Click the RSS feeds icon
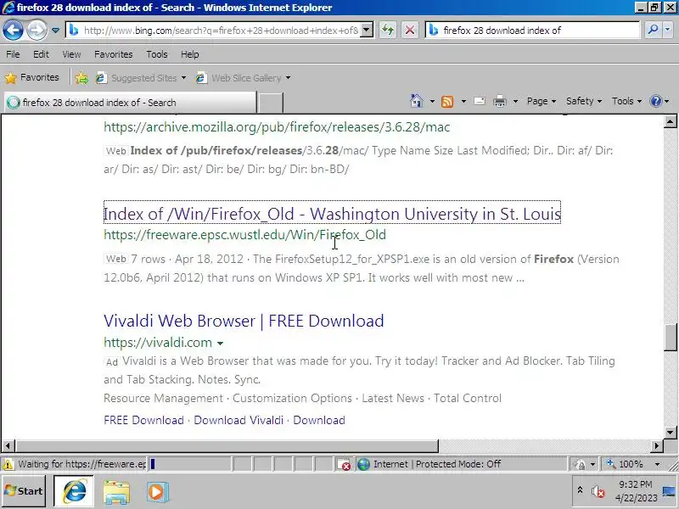 pos(447,101)
